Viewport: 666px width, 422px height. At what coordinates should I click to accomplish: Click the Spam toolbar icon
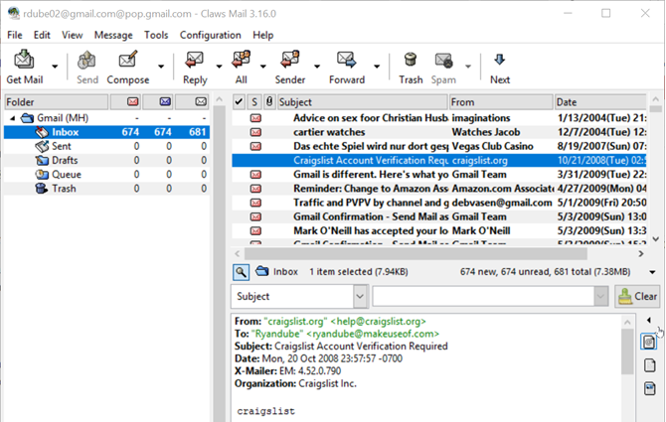[443, 61]
